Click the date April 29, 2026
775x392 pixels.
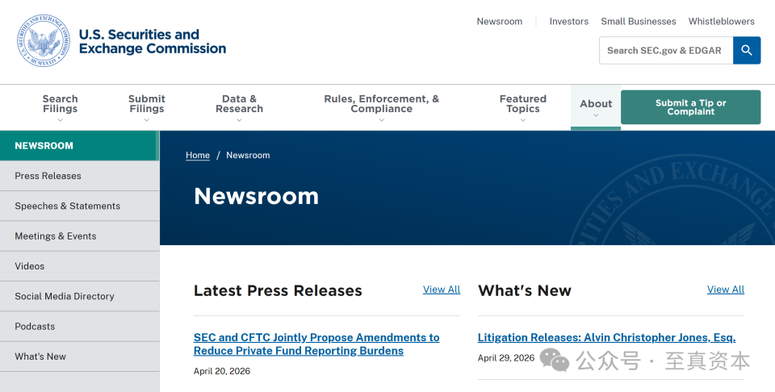[x=506, y=358]
